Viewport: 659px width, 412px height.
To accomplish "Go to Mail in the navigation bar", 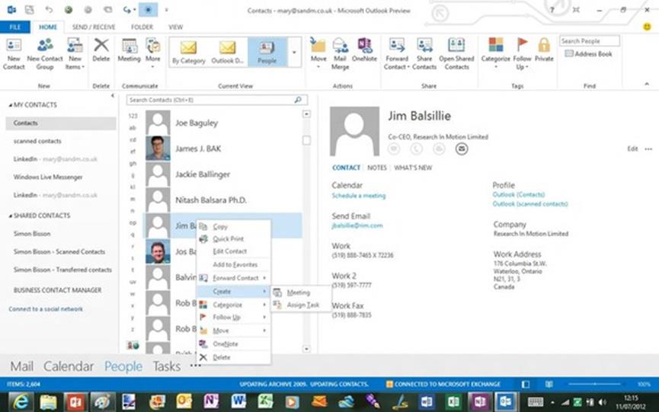I will click(x=22, y=366).
